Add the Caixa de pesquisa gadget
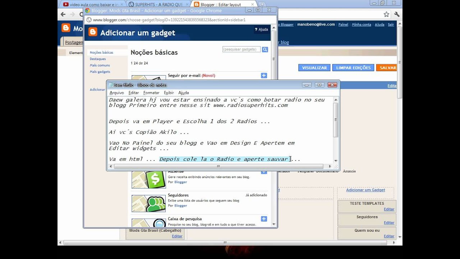 coord(264,219)
